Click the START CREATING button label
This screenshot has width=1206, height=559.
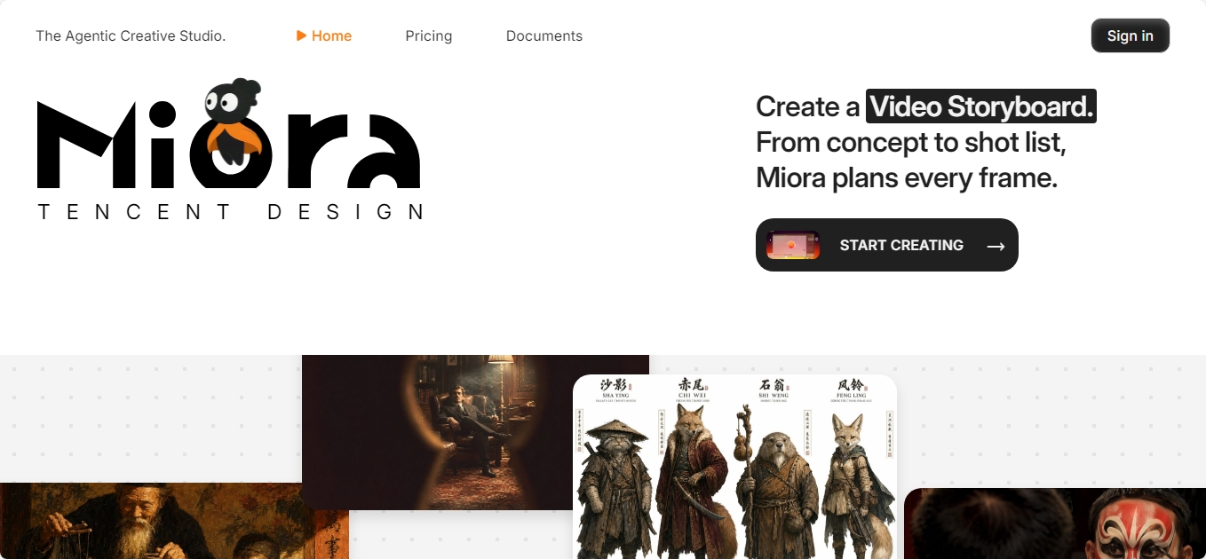click(901, 245)
